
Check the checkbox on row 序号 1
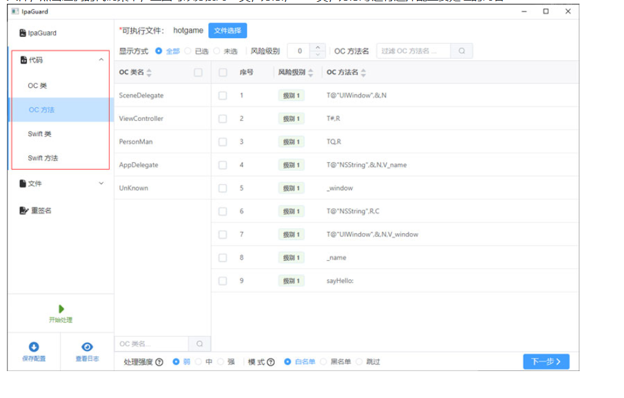[x=223, y=95]
